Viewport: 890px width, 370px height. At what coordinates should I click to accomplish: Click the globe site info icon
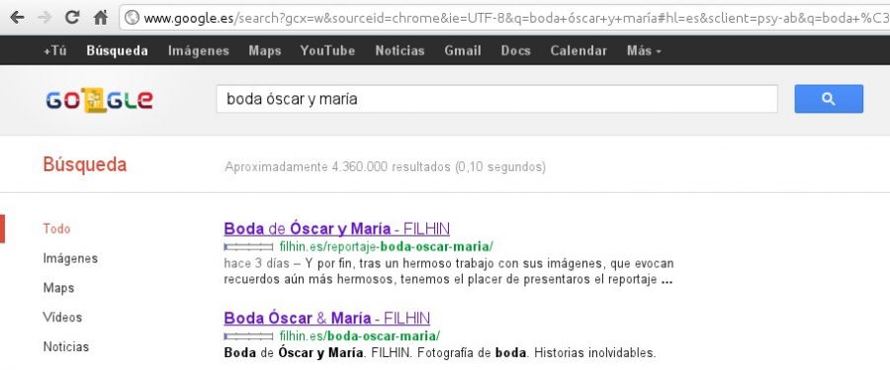pyautogui.click(x=133, y=18)
